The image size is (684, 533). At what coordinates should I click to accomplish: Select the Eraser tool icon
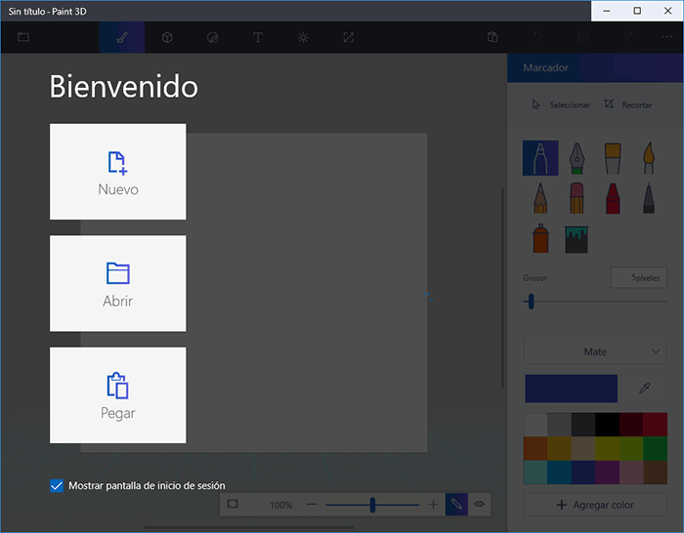[577, 198]
